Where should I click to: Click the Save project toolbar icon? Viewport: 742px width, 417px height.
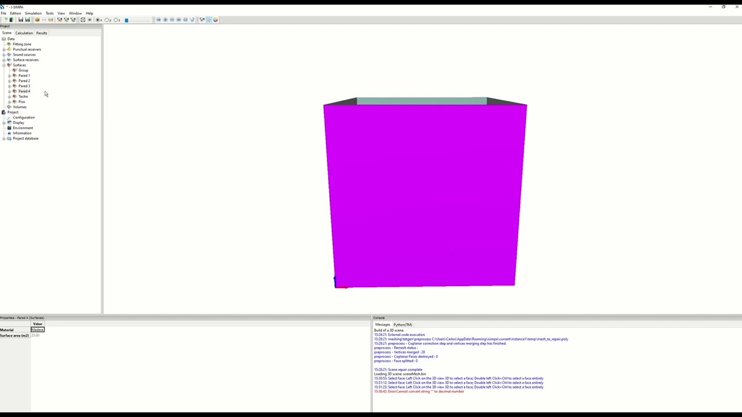click(x=21, y=20)
